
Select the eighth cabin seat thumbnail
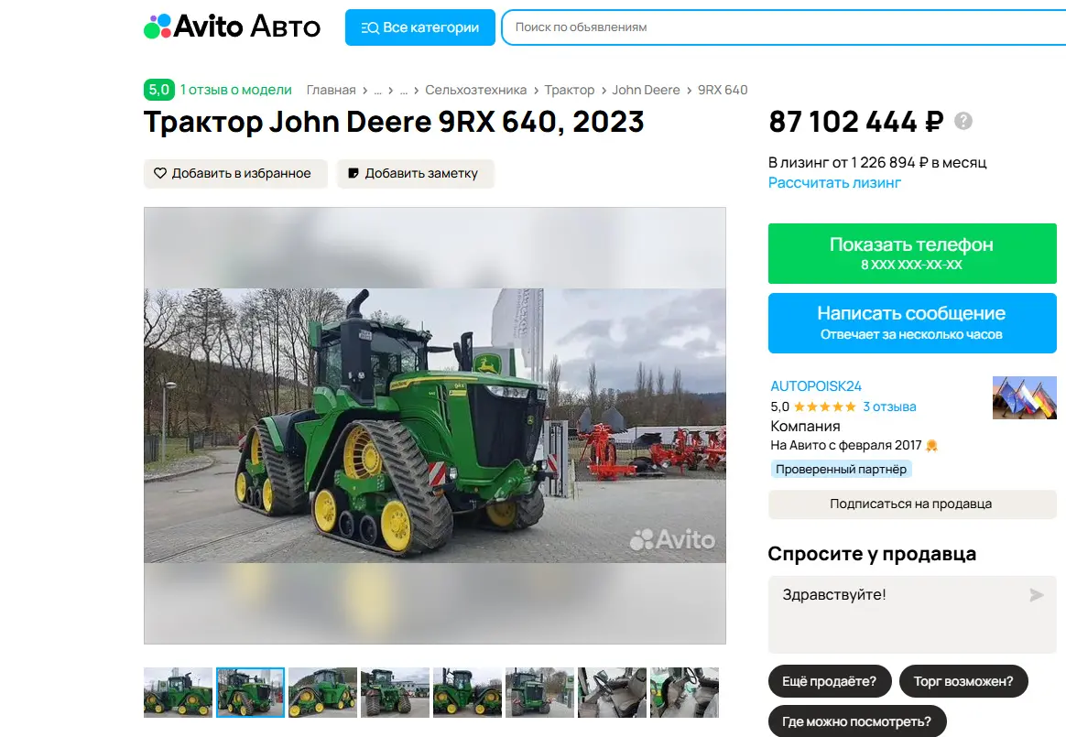(x=685, y=692)
